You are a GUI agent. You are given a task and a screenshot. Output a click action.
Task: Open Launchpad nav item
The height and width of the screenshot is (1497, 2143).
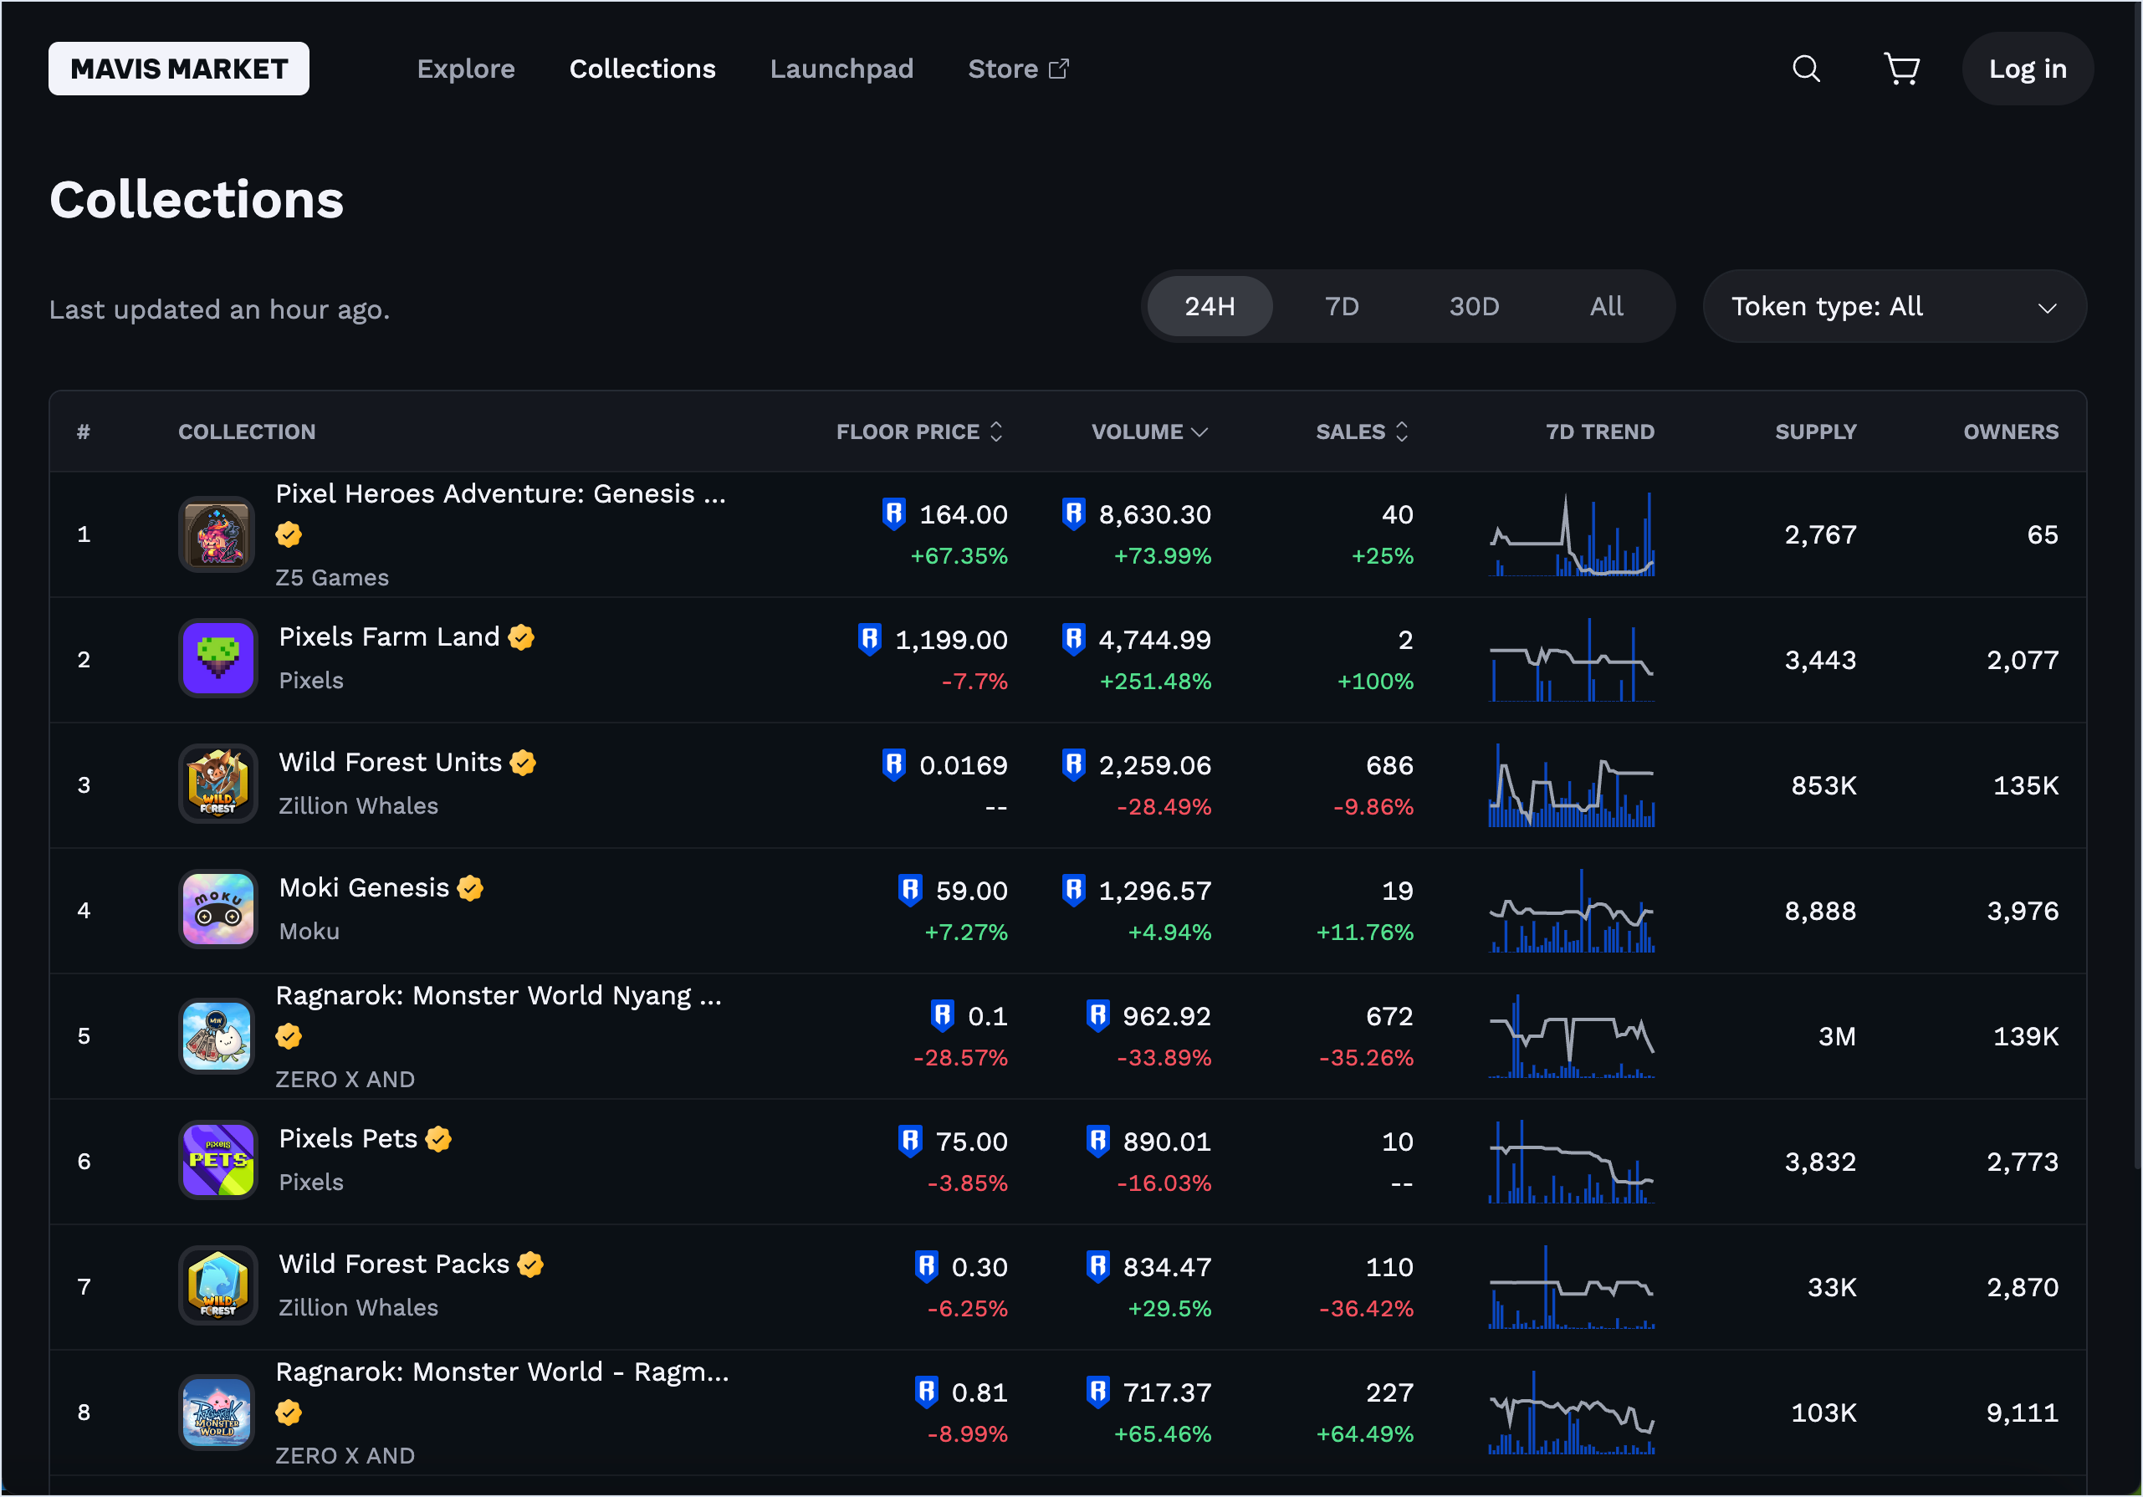coord(841,68)
